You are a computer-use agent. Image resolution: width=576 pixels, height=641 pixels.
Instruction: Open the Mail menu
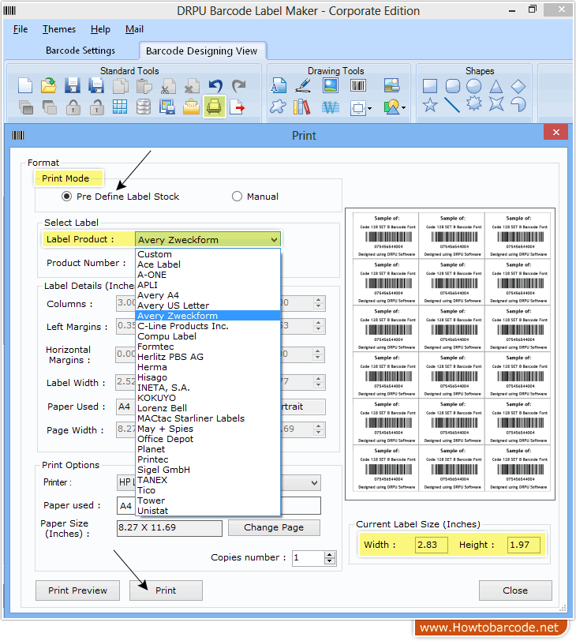pos(134,29)
